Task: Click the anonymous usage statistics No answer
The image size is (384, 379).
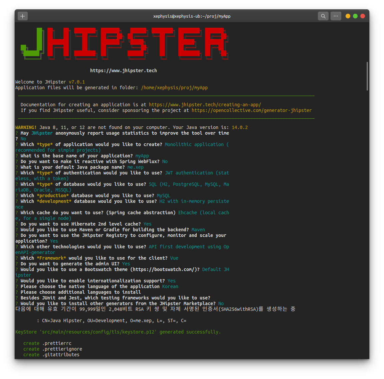Action: [x=23, y=139]
